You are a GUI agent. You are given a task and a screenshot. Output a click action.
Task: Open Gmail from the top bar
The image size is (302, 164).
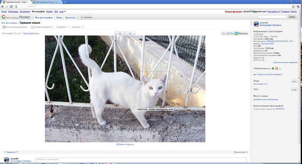pyautogui.click(x=4, y=12)
